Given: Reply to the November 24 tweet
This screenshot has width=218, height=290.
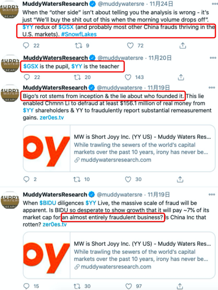Looking at the screenshot, I should (x=26, y=45).
